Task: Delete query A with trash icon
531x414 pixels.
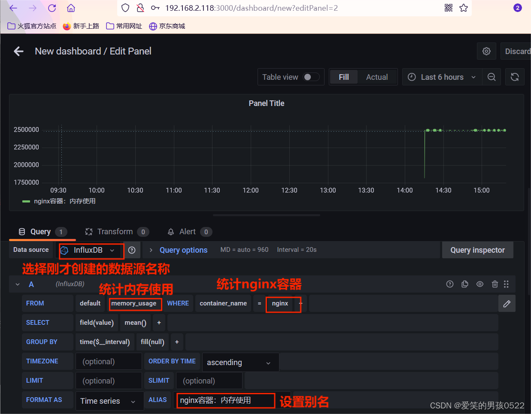Action: click(495, 284)
